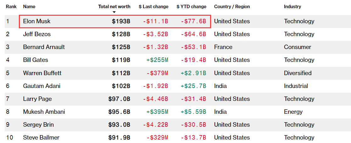Sort by the Rank column header
Viewport: 351px width, 143px height.
click(11, 7)
